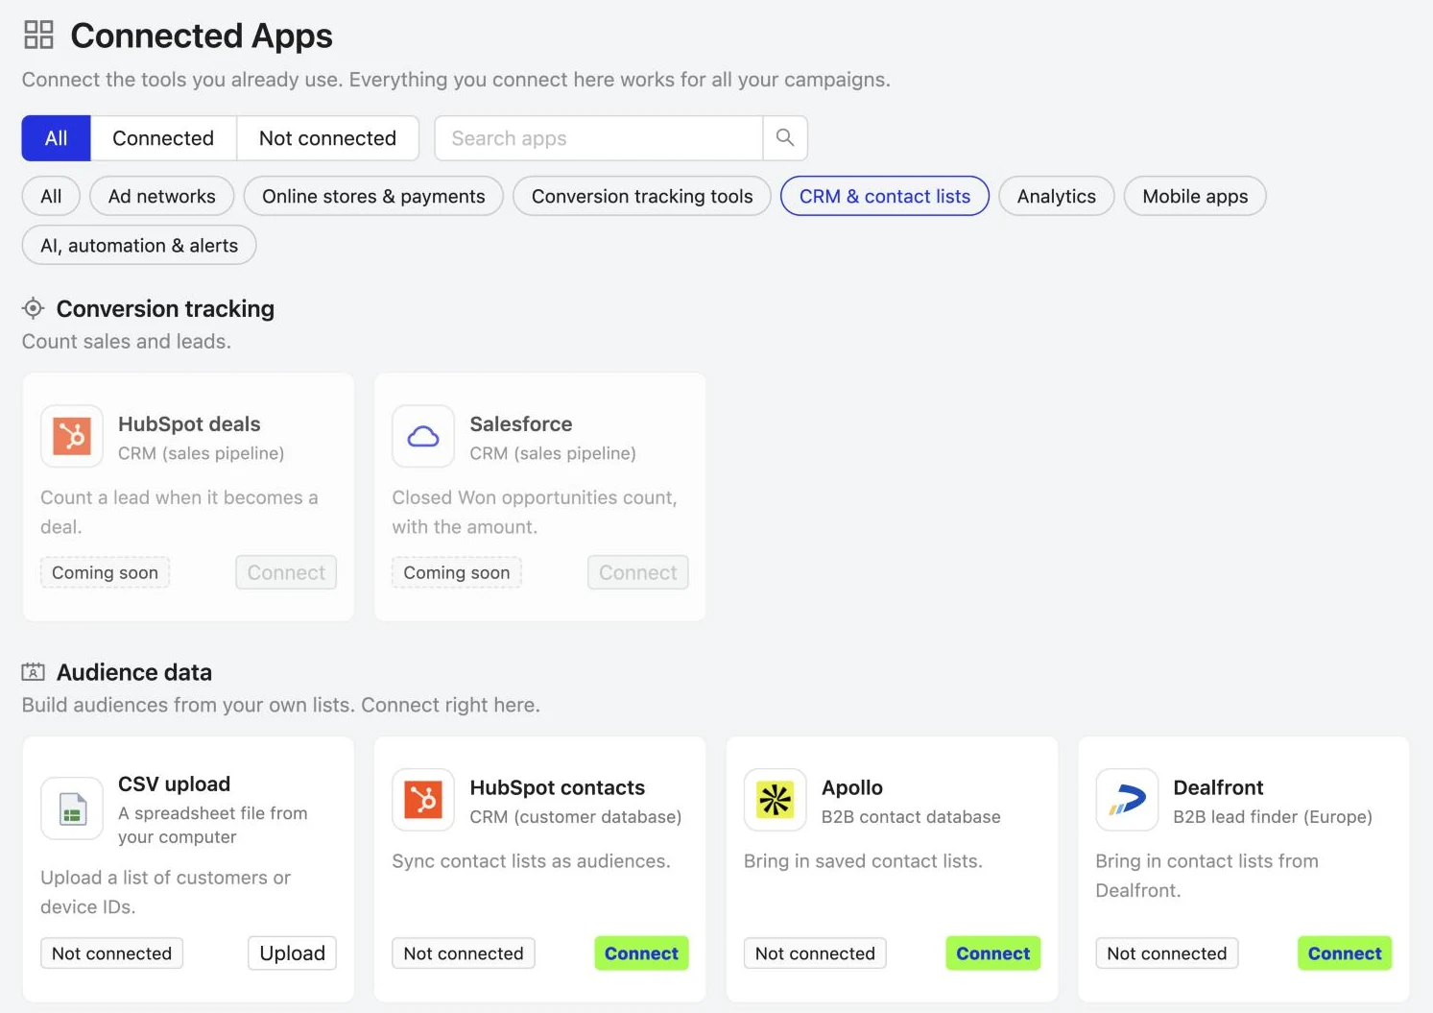Filter by Mobile apps category
Viewport: 1433px width, 1013px height.
point(1195,196)
